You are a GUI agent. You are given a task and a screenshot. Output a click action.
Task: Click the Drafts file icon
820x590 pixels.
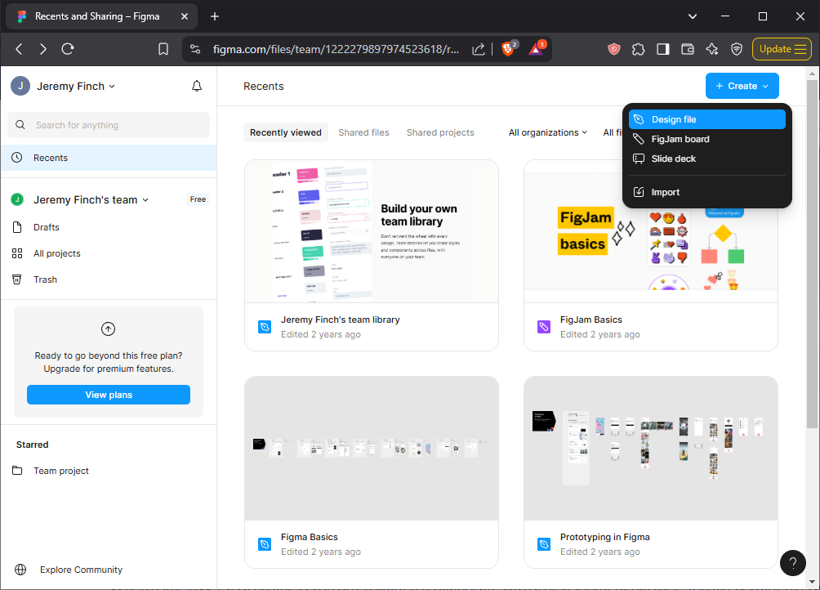pyautogui.click(x=17, y=227)
